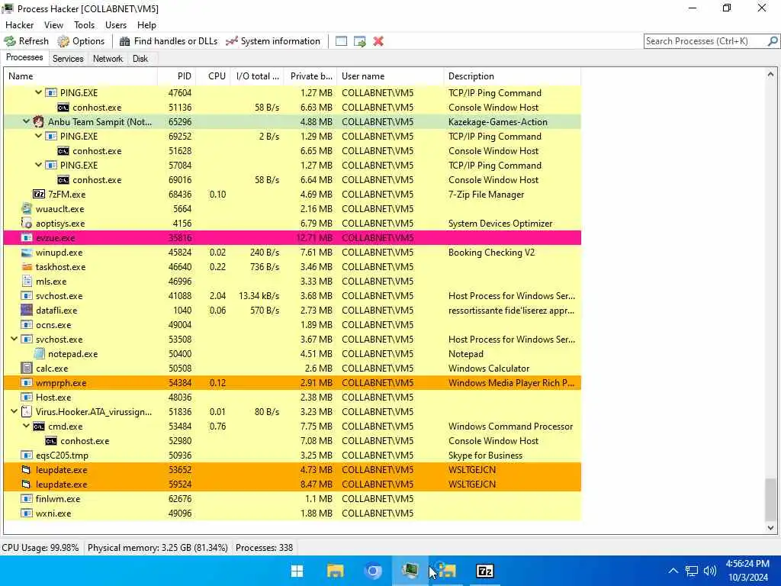Image resolution: width=781 pixels, height=586 pixels.
Task: Click the aoptisys.exe process icon
Action: pos(27,224)
